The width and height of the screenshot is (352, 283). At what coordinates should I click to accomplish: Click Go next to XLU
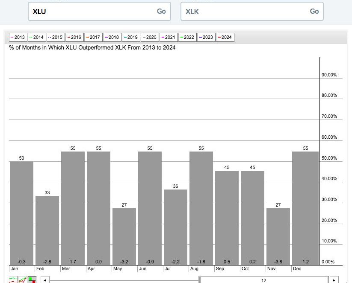tap(161, 11)
